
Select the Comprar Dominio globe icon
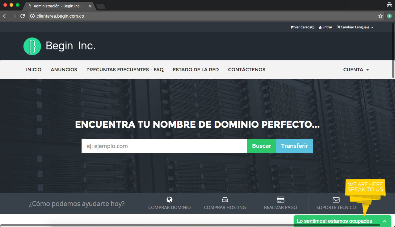pos(169,200)
